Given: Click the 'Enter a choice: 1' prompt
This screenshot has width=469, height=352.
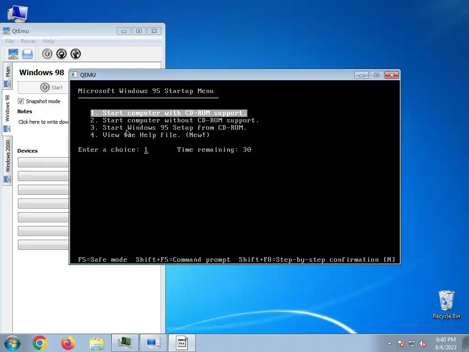Looking at the screenshot, I should 113,150.
